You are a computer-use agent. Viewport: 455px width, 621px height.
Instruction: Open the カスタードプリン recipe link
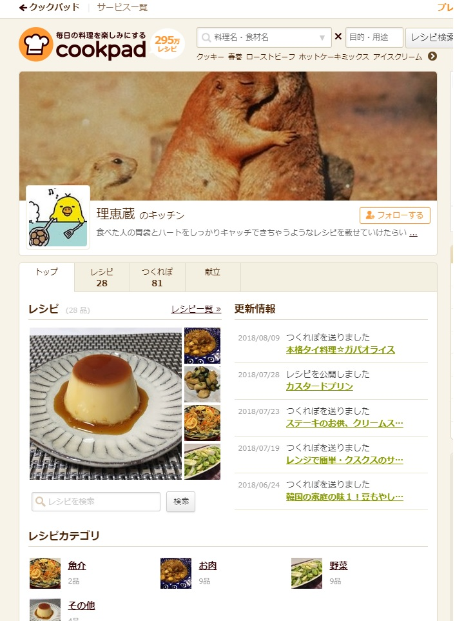[319, 386]
